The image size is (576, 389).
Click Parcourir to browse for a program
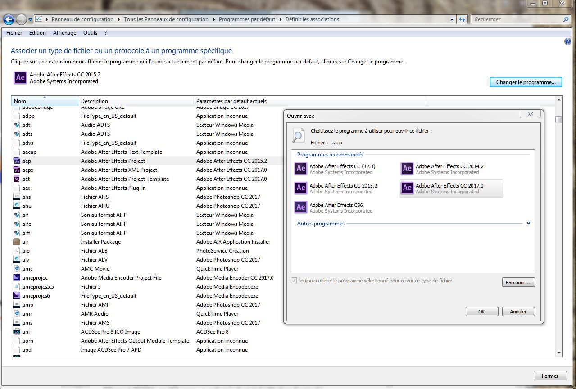point(518,282)
